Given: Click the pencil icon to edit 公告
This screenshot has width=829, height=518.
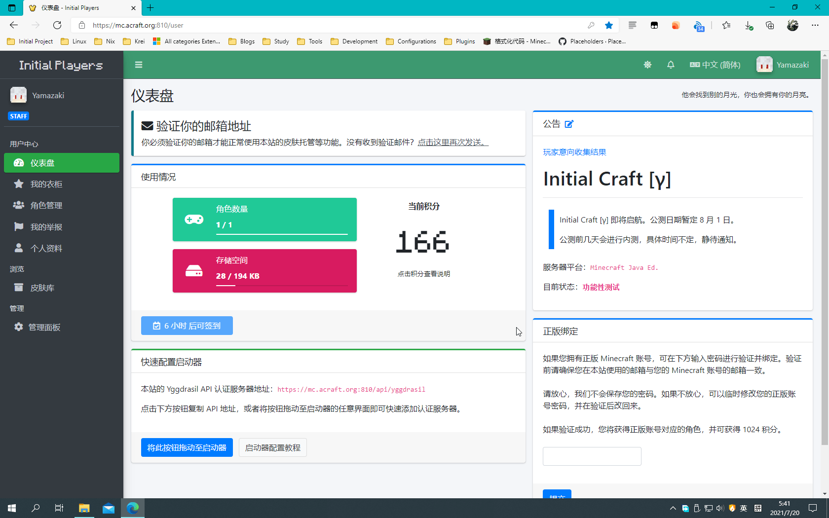Looking at the screenshot, I should 569,124.
